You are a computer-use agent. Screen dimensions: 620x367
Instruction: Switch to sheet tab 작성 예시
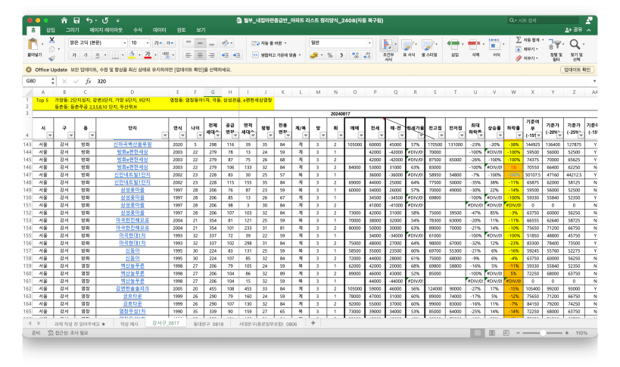point(129,324)
